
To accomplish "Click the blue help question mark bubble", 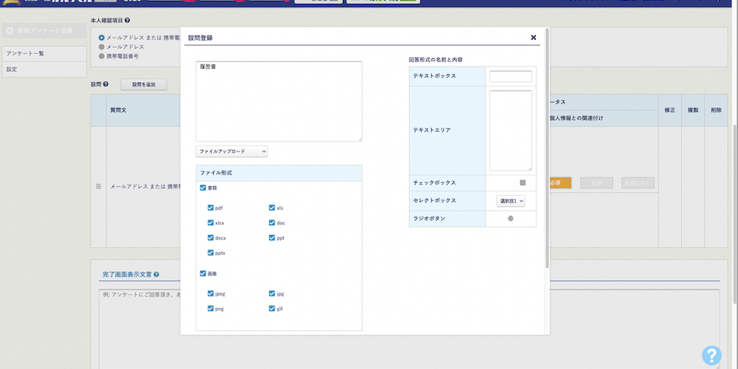I will coord(711,355).
